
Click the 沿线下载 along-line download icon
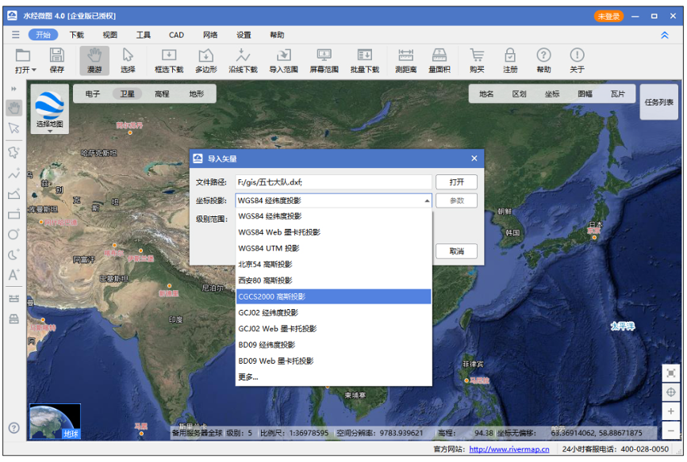pos(244,60)
